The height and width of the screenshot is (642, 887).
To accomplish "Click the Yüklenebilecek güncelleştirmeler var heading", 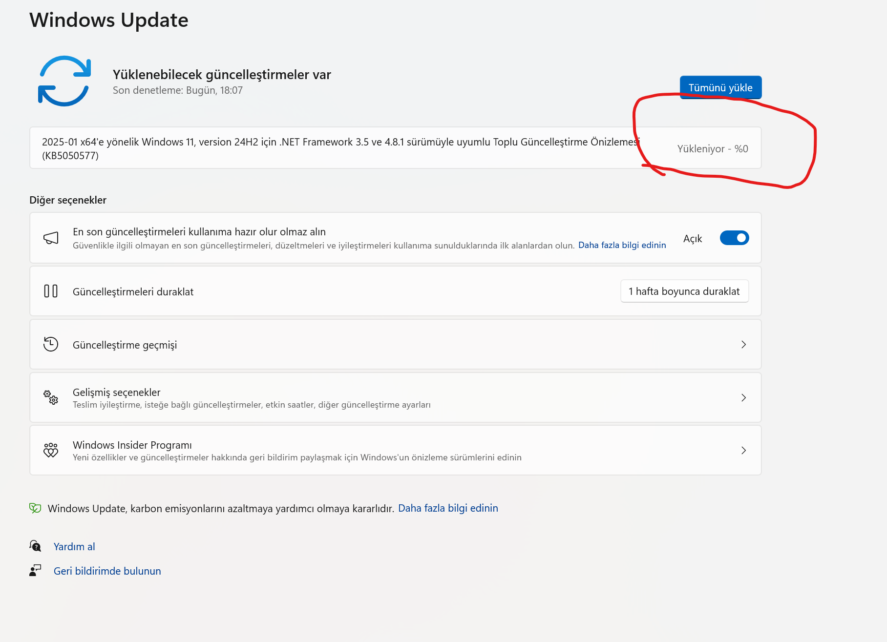I will [222, 75].
